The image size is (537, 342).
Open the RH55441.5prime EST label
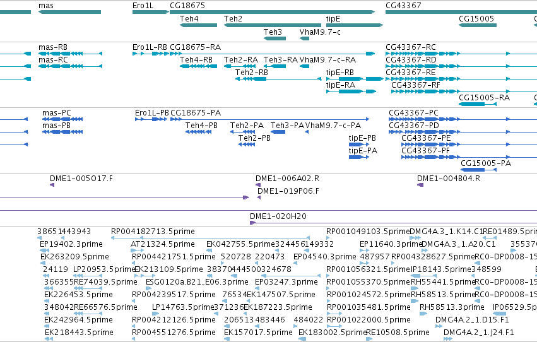tap(442, 283)
